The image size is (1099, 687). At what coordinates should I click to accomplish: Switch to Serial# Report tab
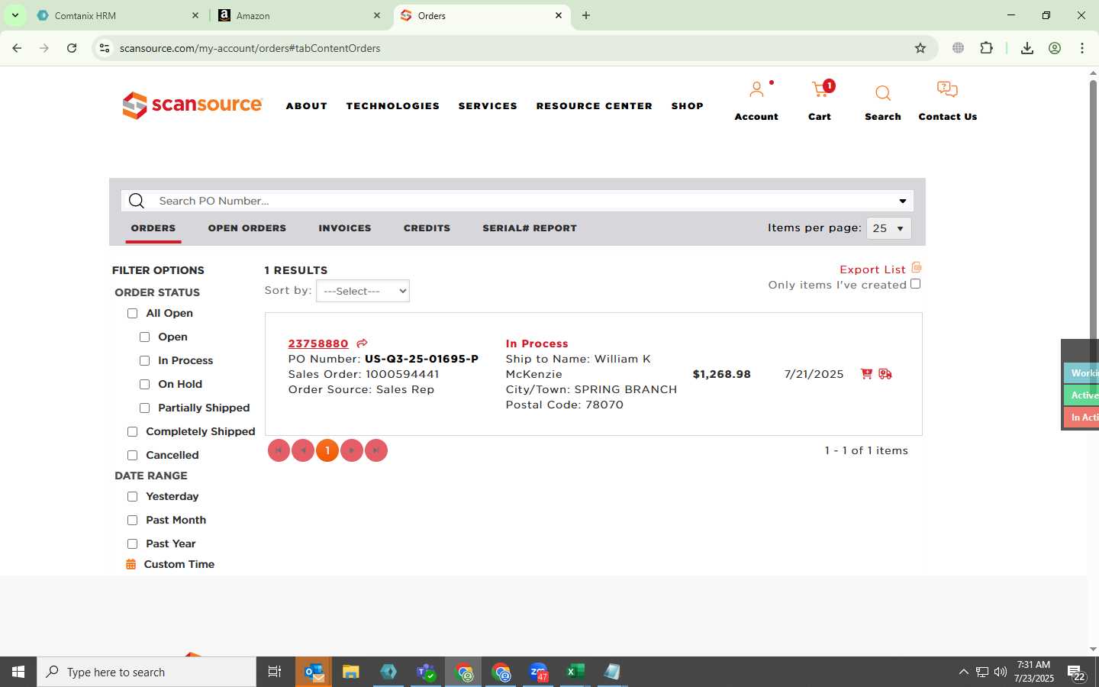pos(530,228)
